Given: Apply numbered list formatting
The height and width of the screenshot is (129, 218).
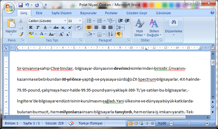Looking at the screenshot, I should (100, 21).
